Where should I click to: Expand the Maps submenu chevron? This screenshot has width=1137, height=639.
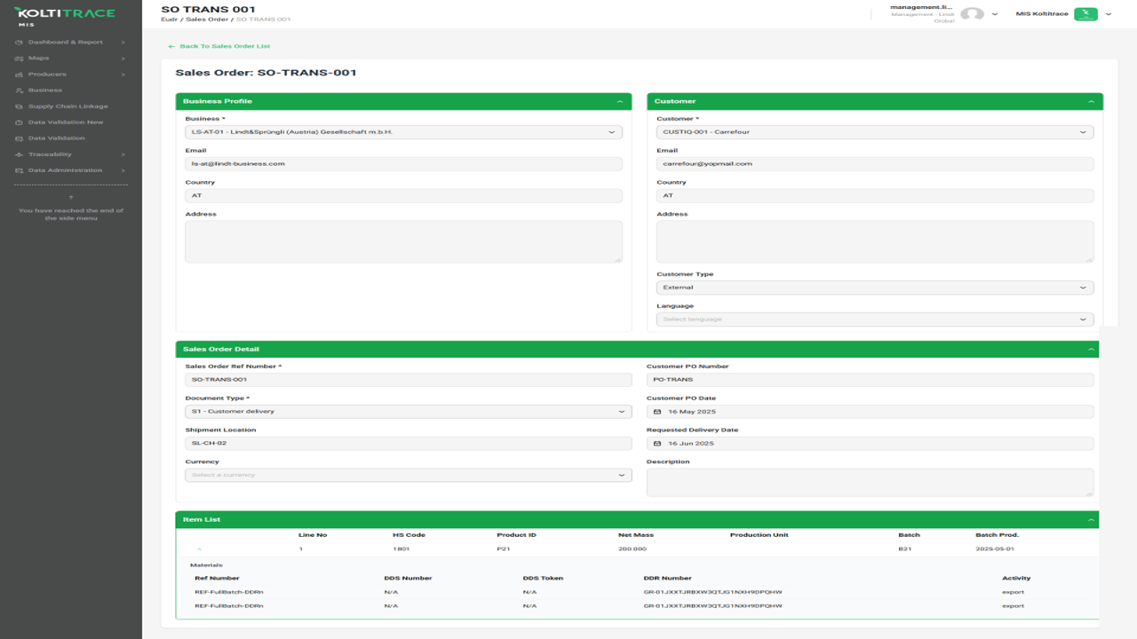point(123,59)
